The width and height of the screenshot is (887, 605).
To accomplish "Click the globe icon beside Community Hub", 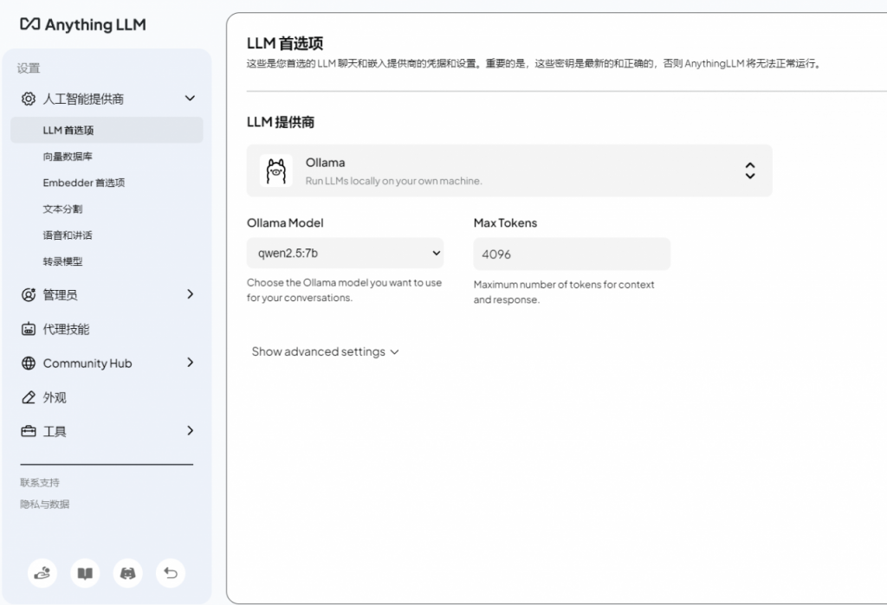I will click(x=27, y=363).
